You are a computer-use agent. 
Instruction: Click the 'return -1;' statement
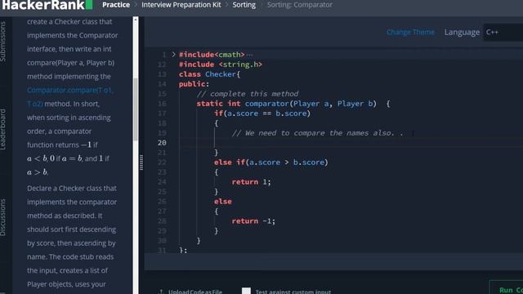click(x=253, y=221)
